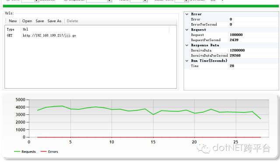Click the RequestPerSecond value 2439
The image size is (280, 162).
pyautogui.click(x=234, y=40)
